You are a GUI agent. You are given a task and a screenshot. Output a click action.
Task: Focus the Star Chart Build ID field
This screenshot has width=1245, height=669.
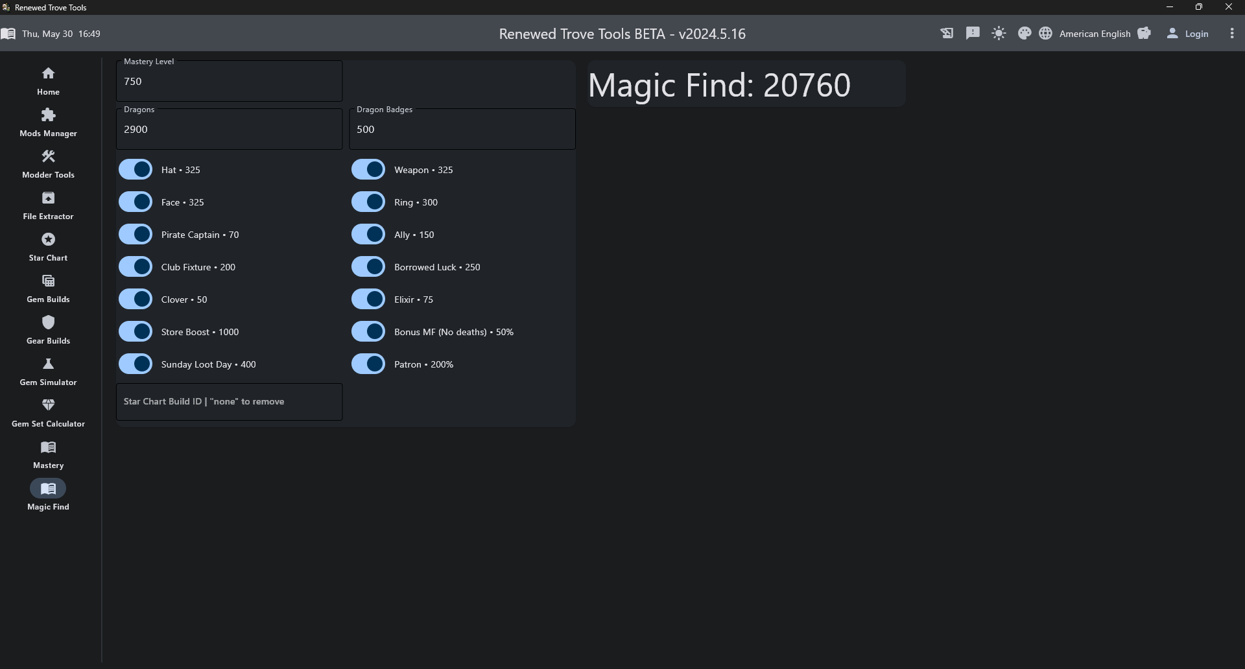(229, 402)
